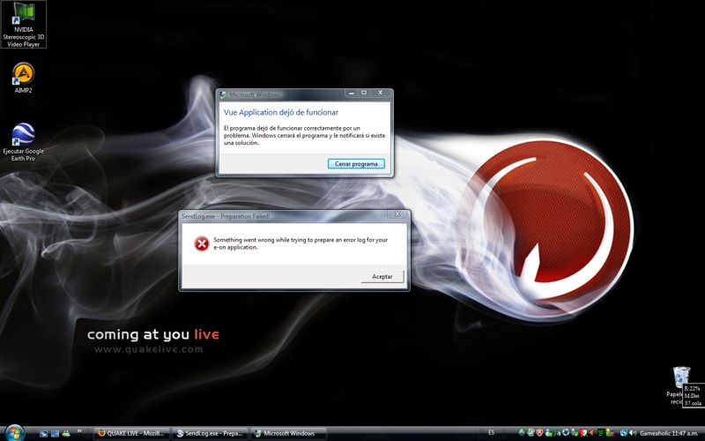Image resolution: width=705 pixels, height=441 pixels.
Task: Click the blue ring tray icon
Action: (566, 433)
